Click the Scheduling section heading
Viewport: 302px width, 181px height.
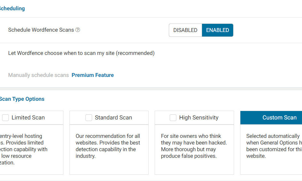tap(12, 8)
